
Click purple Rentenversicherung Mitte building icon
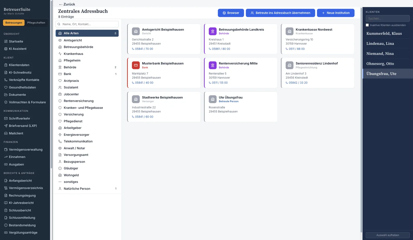(213, 65)
